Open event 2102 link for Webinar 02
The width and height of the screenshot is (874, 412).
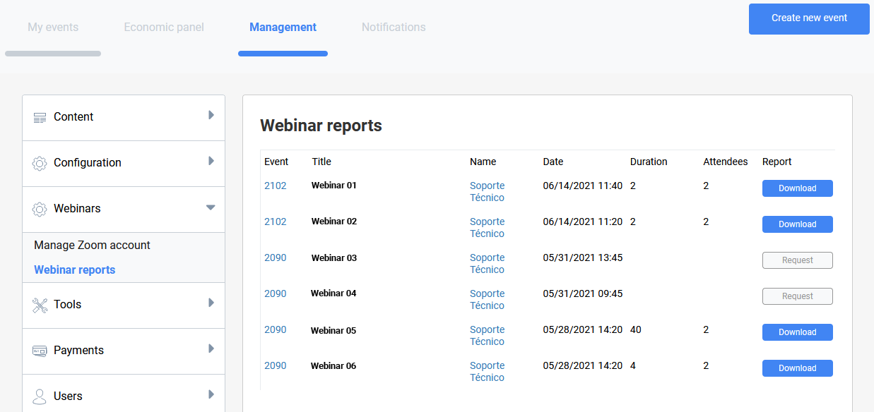coord(276,222)
